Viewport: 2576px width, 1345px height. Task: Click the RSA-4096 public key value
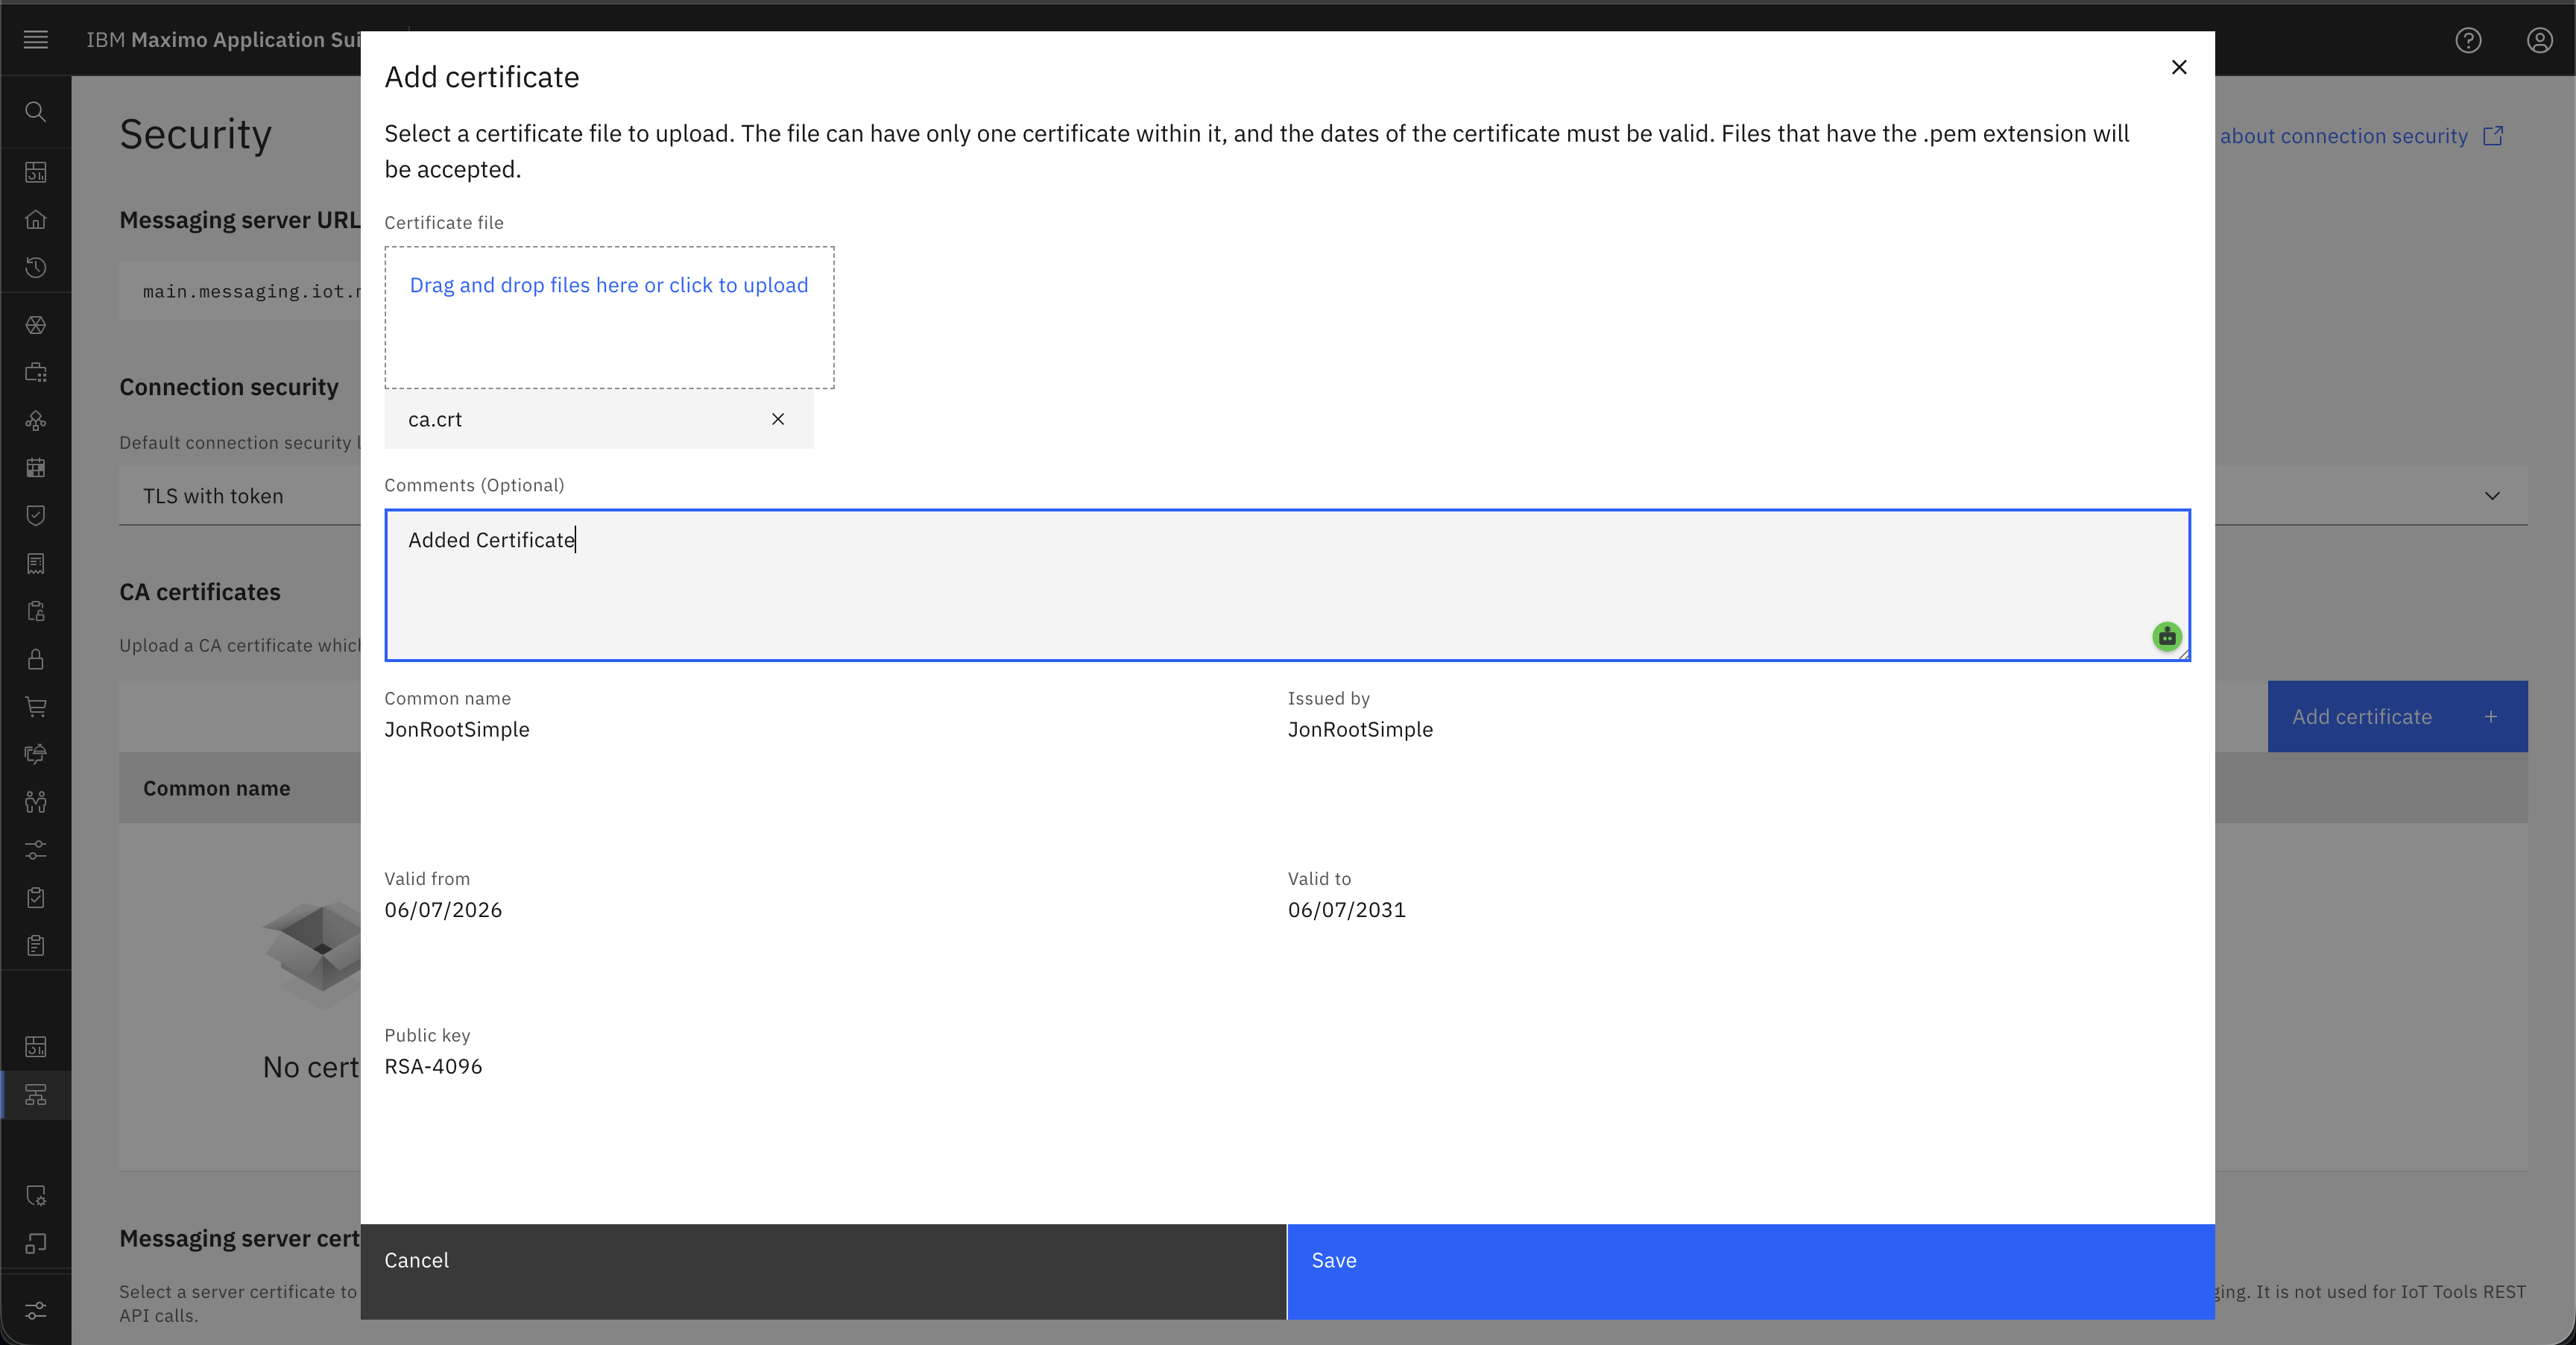tap(433, 1066)
